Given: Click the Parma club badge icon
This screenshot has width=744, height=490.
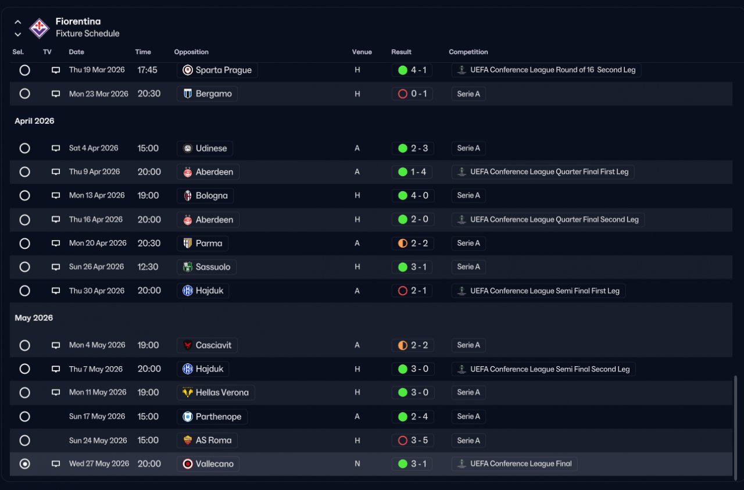Looking at the screenshot, I should 188,244.
